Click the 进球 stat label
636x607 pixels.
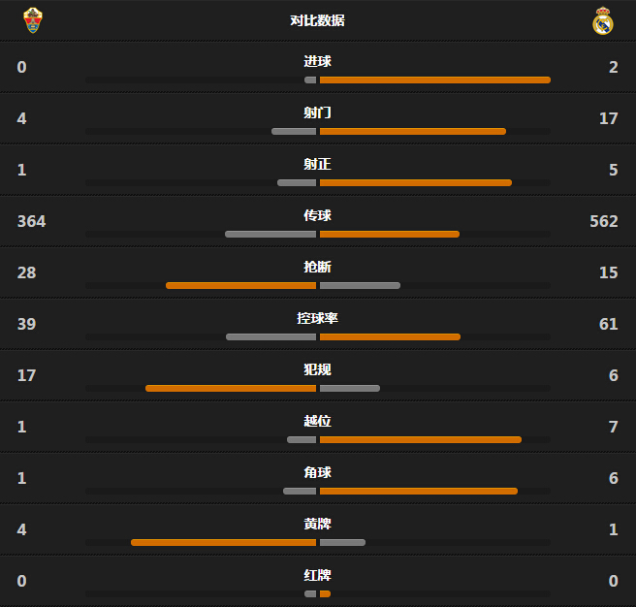coord(318,61)
